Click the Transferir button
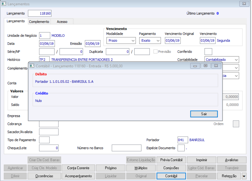The image size is (252, 181). pos(232,168)
